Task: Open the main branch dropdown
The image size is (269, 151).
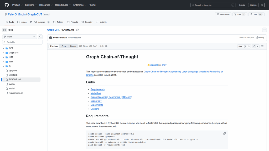Action: [20, 37]
